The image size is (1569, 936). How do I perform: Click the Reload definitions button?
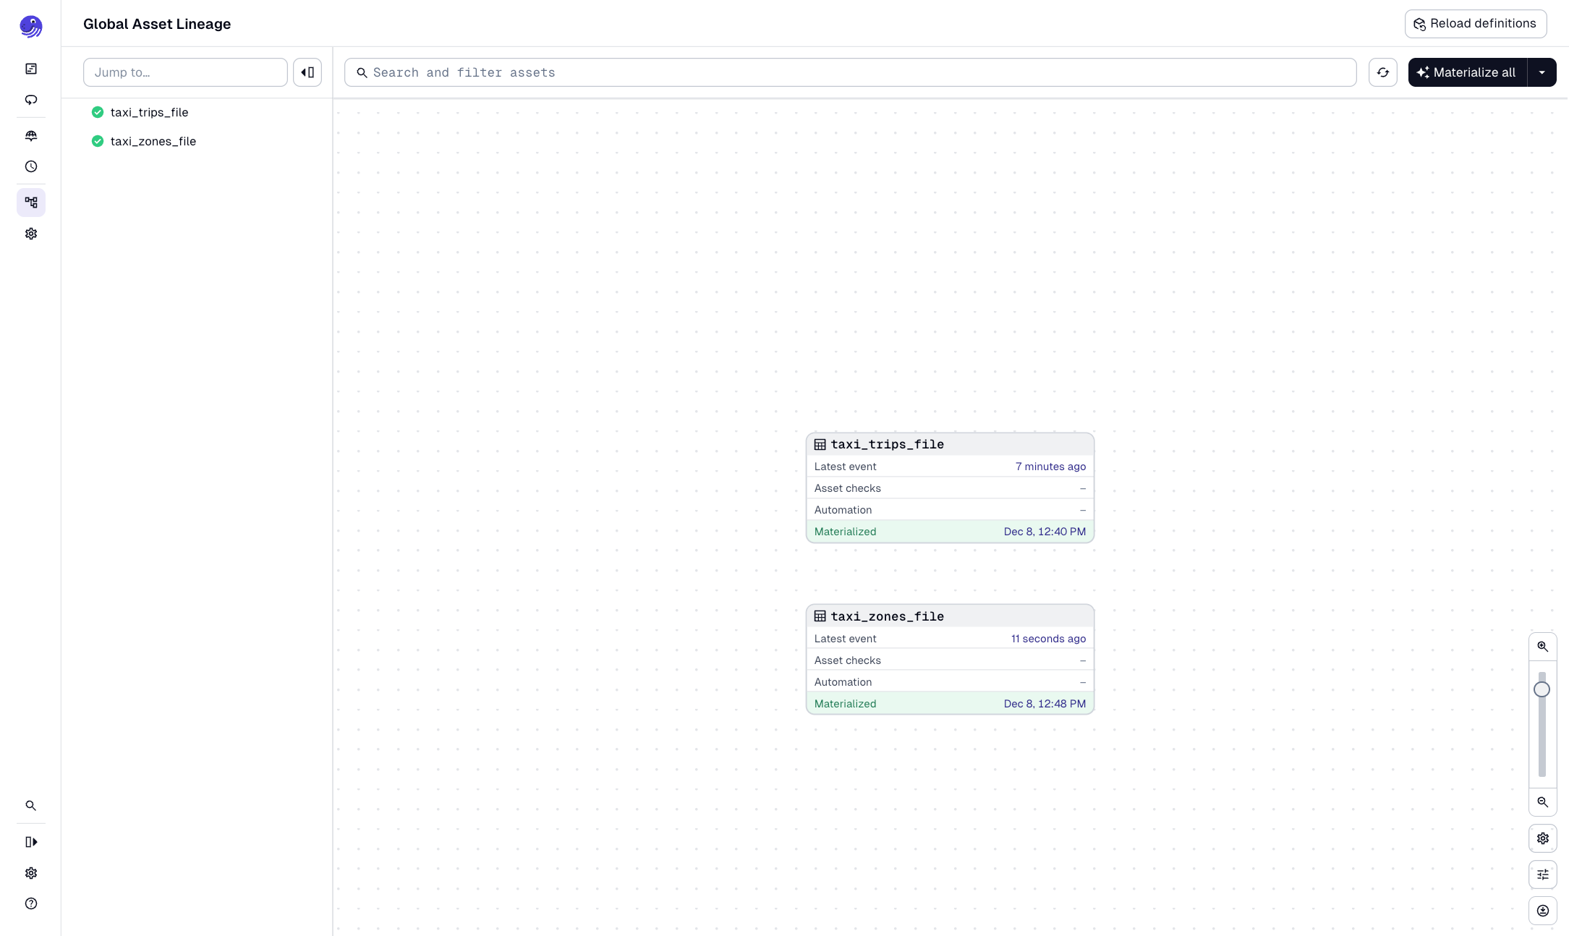pos(1476,23)
